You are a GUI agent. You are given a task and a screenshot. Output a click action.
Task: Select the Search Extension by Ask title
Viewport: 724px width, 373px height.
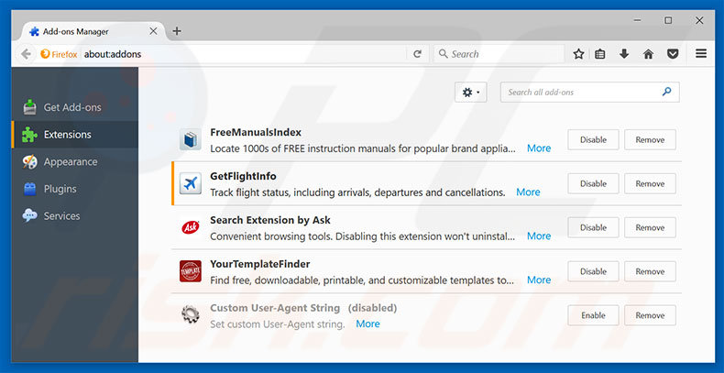270,220
